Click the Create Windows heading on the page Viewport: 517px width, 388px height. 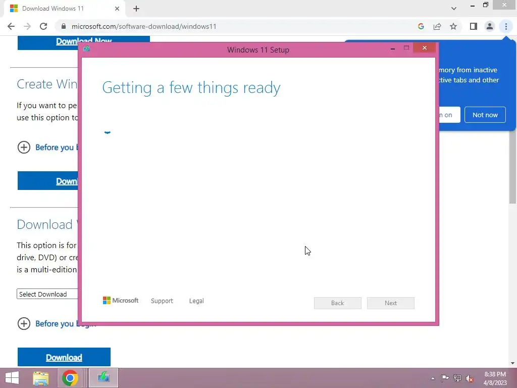[x=47, y=84]
